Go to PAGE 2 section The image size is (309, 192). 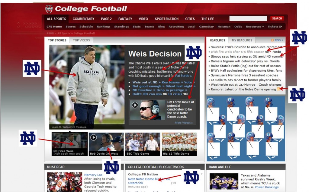pyautogui.click(x=106, y=19)
